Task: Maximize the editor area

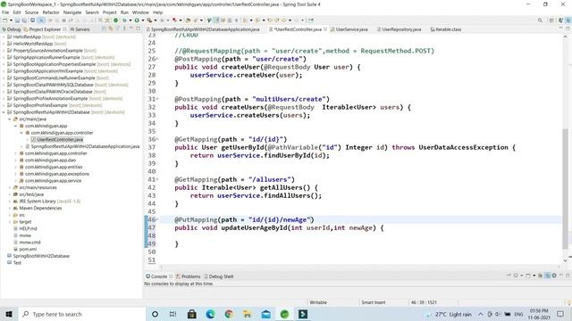Action: (x=568, y=29)
